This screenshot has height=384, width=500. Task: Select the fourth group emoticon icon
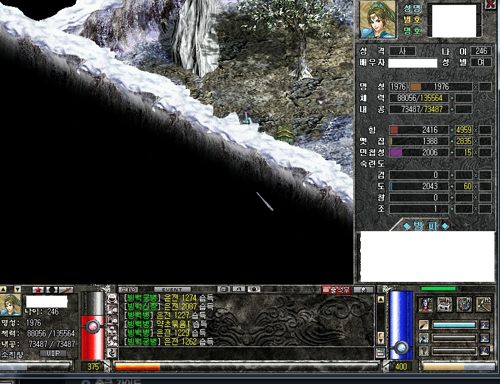[x=112, y=330]
